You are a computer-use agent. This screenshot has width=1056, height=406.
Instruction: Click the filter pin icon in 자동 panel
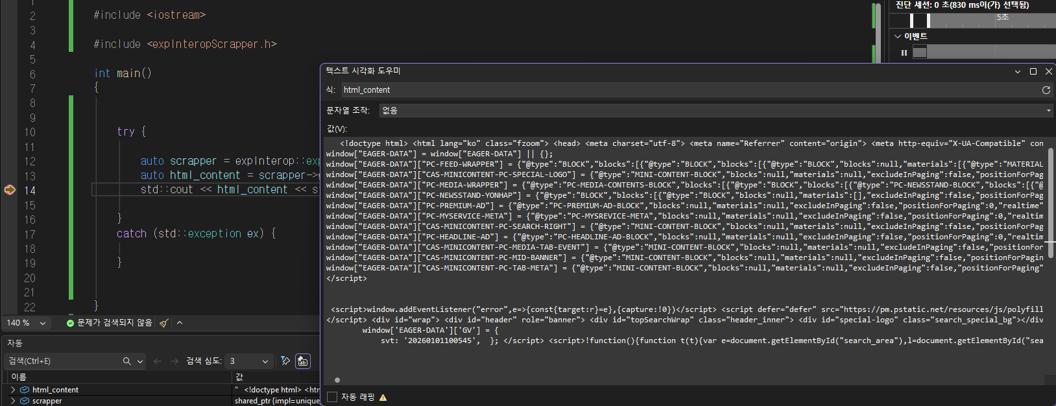(285, 361)
